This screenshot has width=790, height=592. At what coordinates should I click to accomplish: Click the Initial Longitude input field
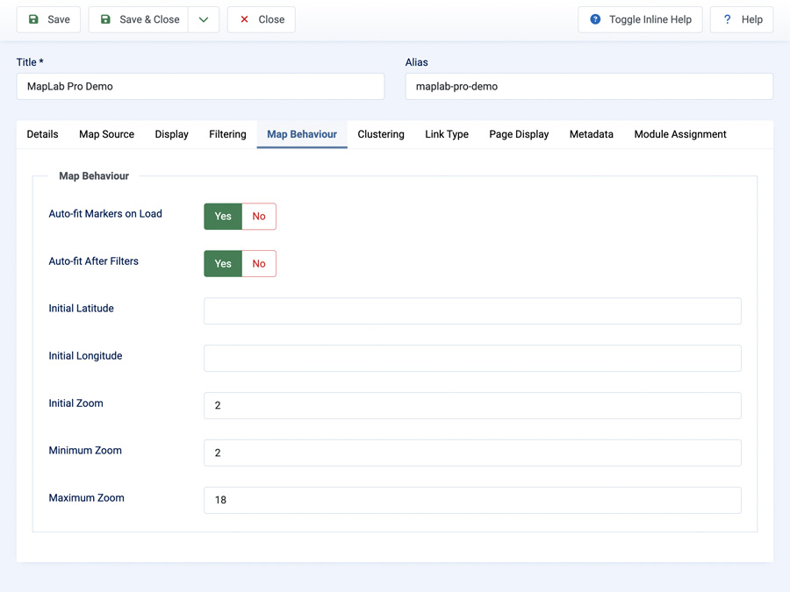click(472, 359)
